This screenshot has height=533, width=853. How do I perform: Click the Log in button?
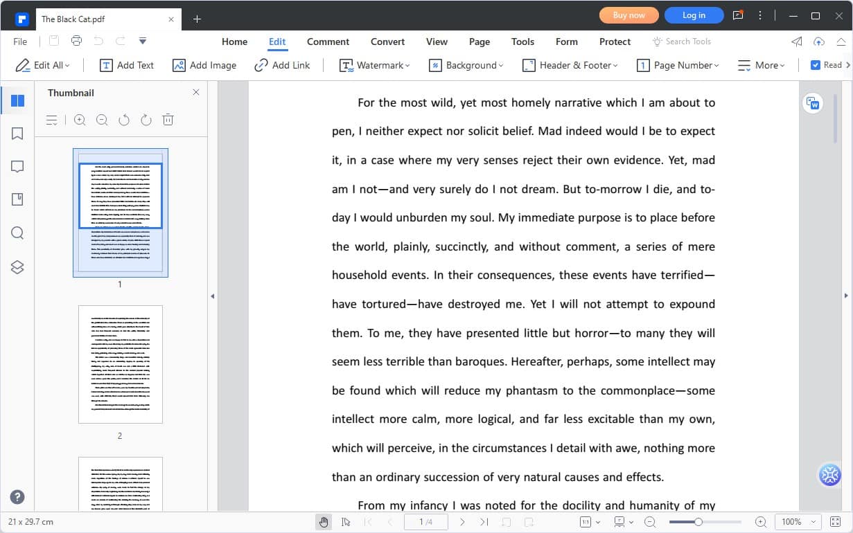tap(694, 15)
